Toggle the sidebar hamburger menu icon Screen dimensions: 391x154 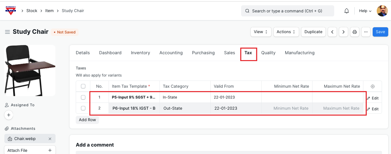pos(7,32)
